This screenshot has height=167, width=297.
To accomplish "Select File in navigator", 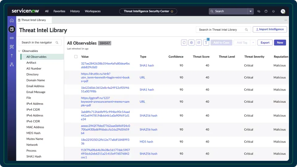I will click(28, 98).
